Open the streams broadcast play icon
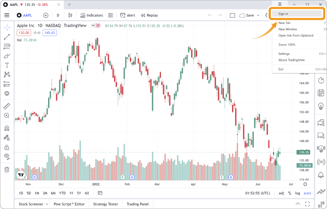The image size is (327, 209). coord(321,162)
